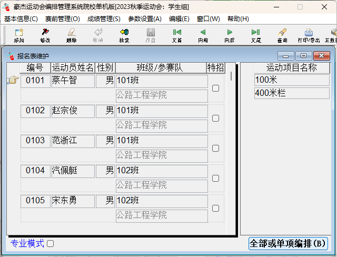Select the 400米栏 event field
The image size is (337, 257).
coord(292,93)
